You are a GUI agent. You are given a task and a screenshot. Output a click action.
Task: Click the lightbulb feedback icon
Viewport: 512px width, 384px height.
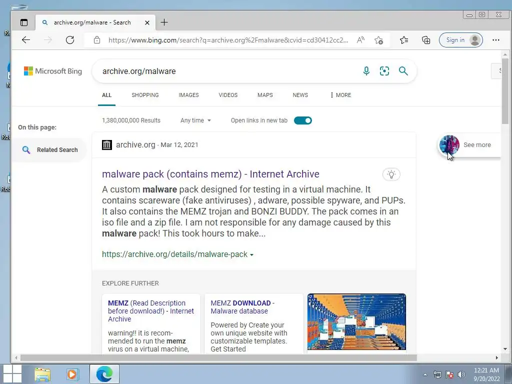tap(391, 174)
